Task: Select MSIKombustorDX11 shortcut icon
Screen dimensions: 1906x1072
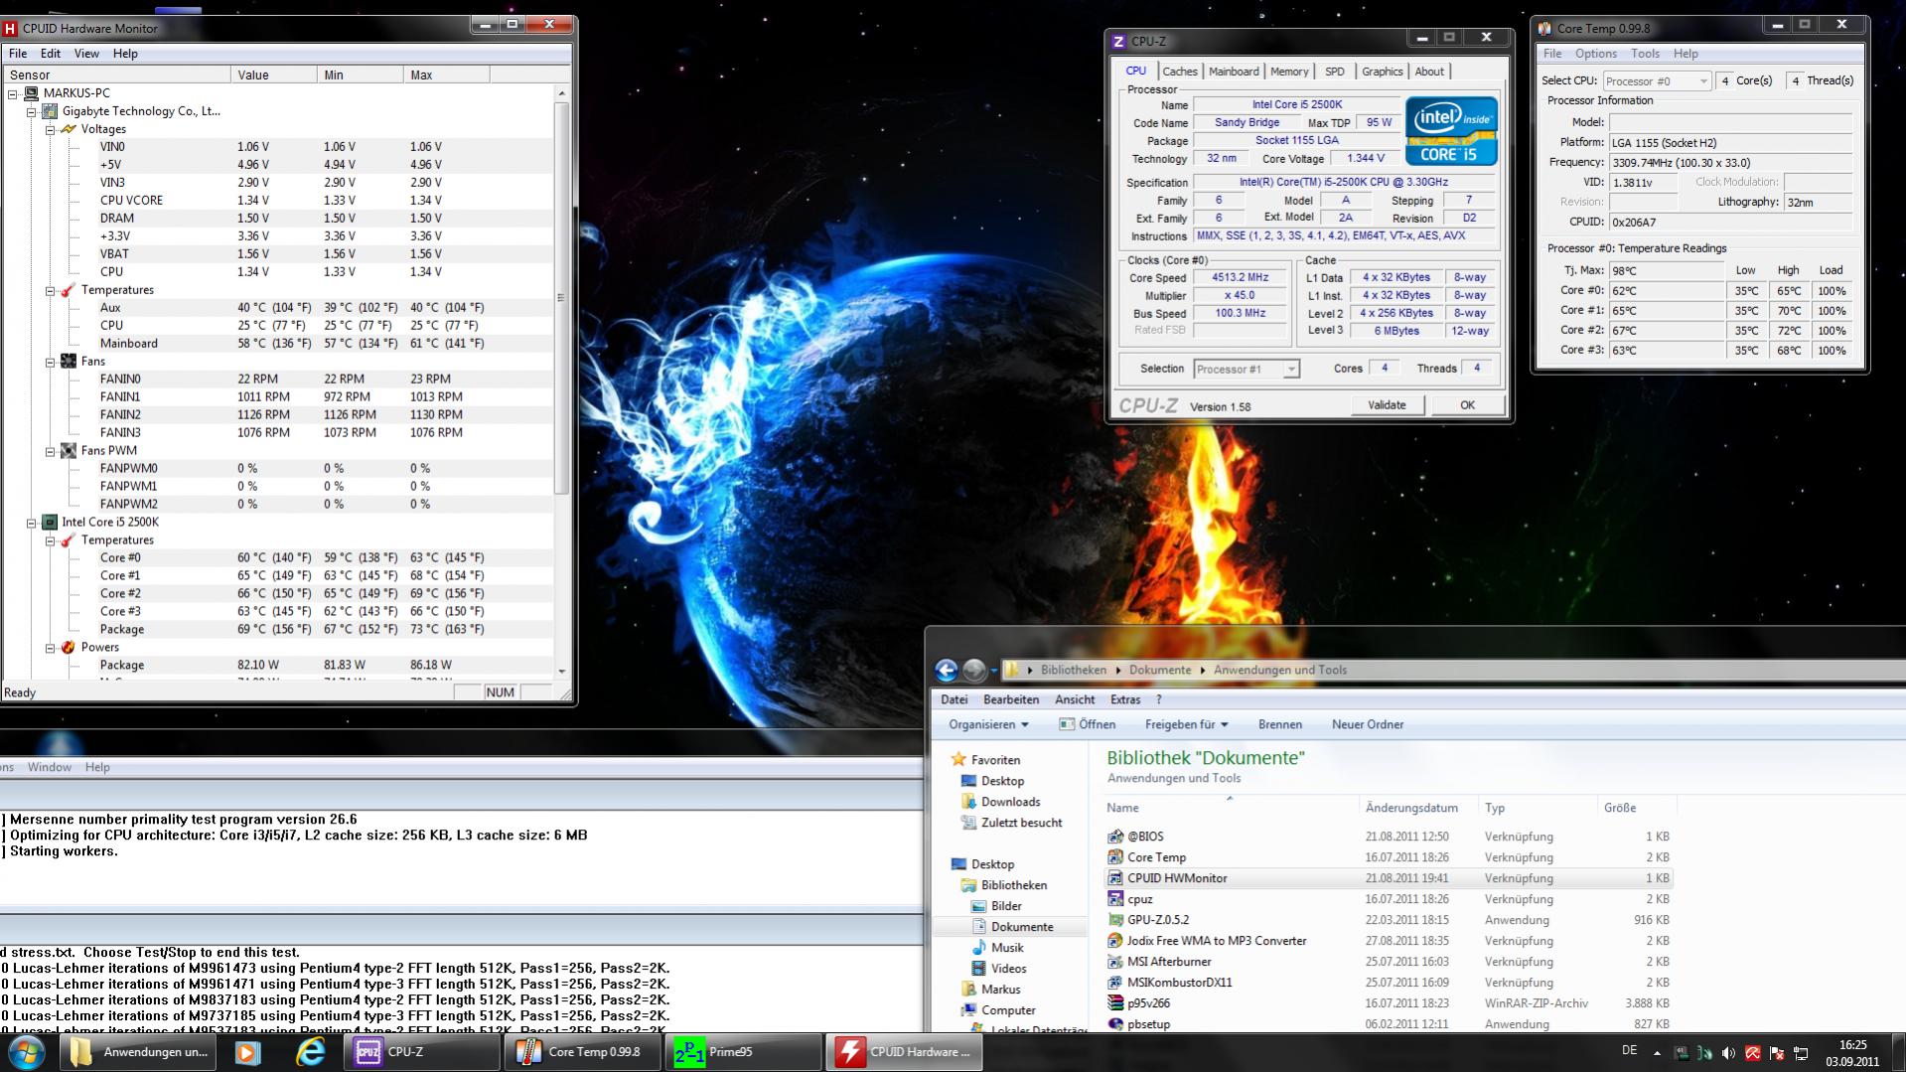Action: 1115,983
